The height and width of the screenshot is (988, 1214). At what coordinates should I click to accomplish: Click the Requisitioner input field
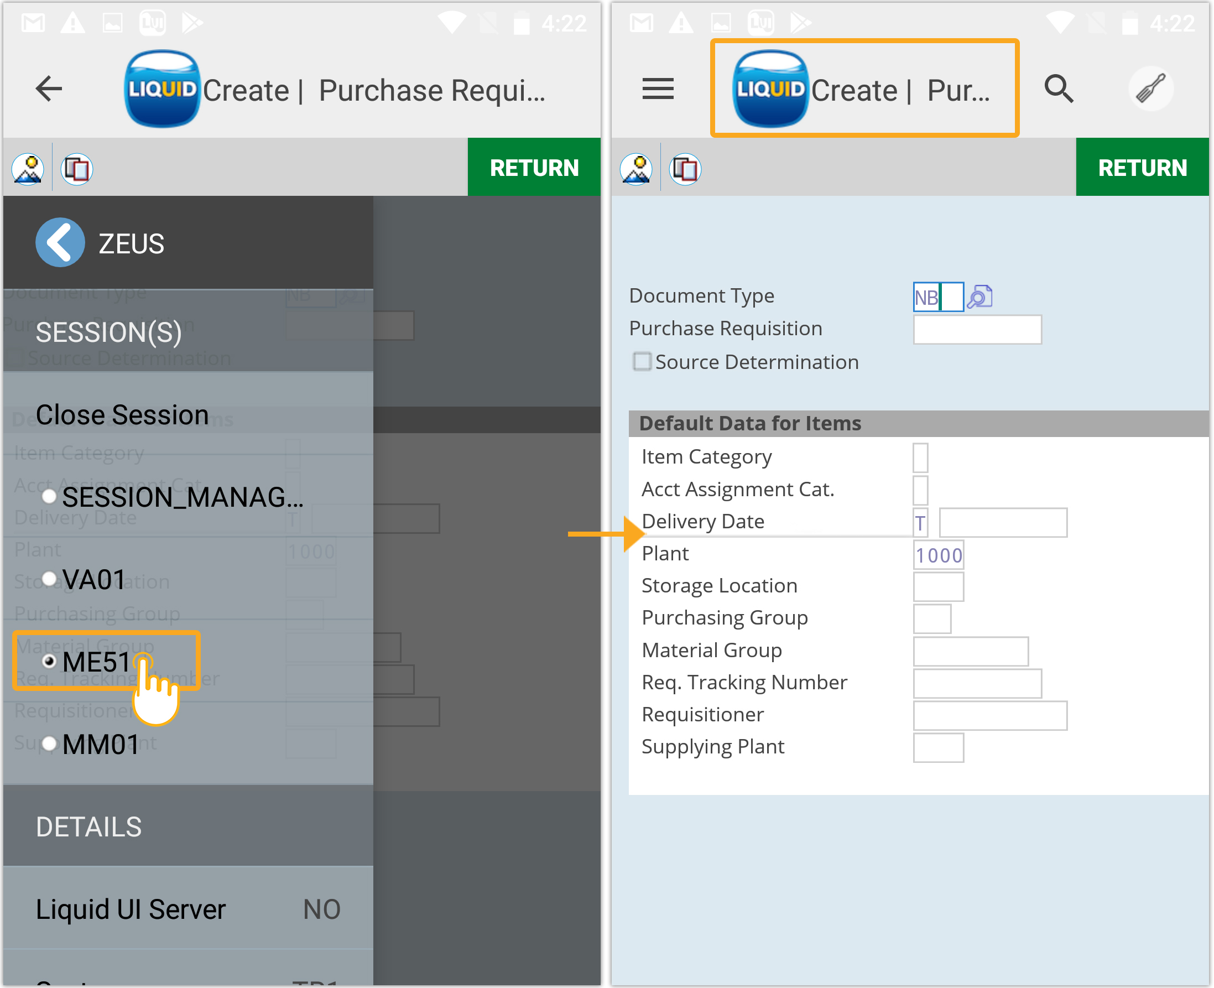pos(990,715)
